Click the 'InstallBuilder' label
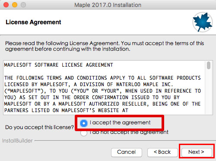 (x=17, y=141)
